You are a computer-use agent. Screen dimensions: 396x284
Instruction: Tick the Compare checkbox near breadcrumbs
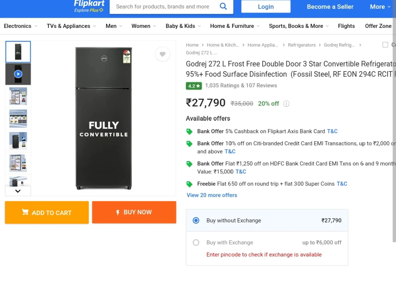click(x=385, y=45)
